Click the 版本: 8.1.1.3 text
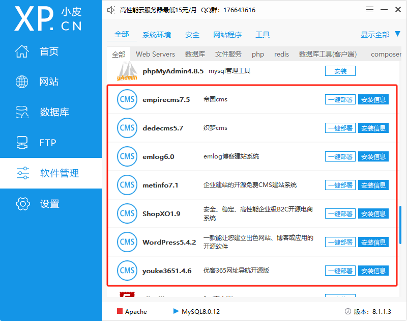 (x=372, y=311)
